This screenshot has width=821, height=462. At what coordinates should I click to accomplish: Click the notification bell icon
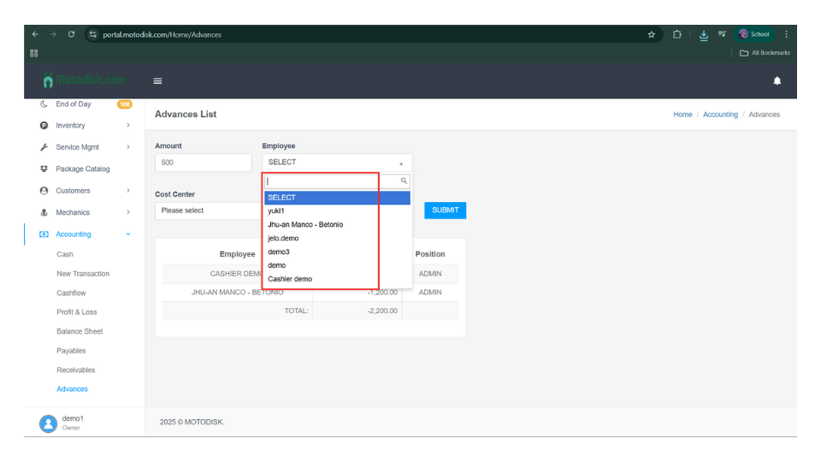777,81
